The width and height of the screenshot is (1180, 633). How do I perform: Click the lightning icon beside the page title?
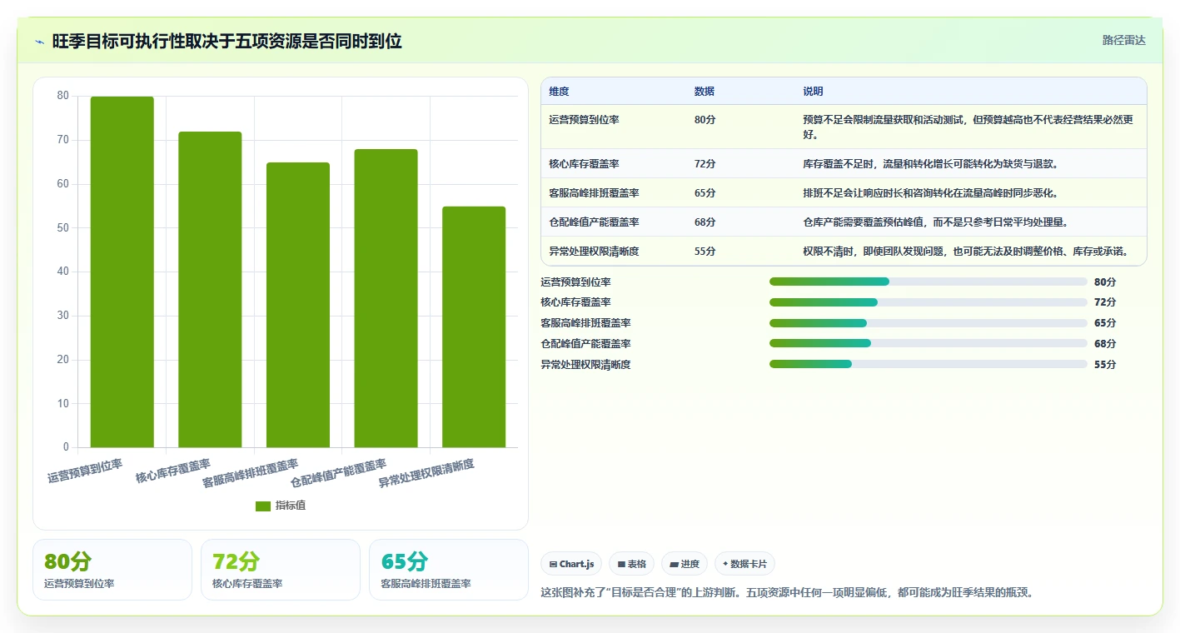click(x=40, y=42)
